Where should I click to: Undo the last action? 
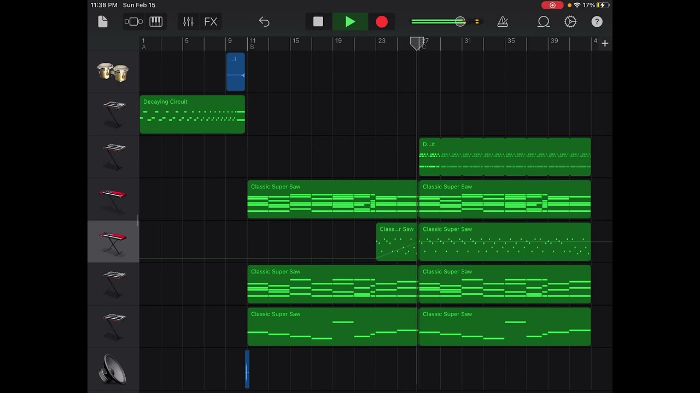click(x=264, y=22)
